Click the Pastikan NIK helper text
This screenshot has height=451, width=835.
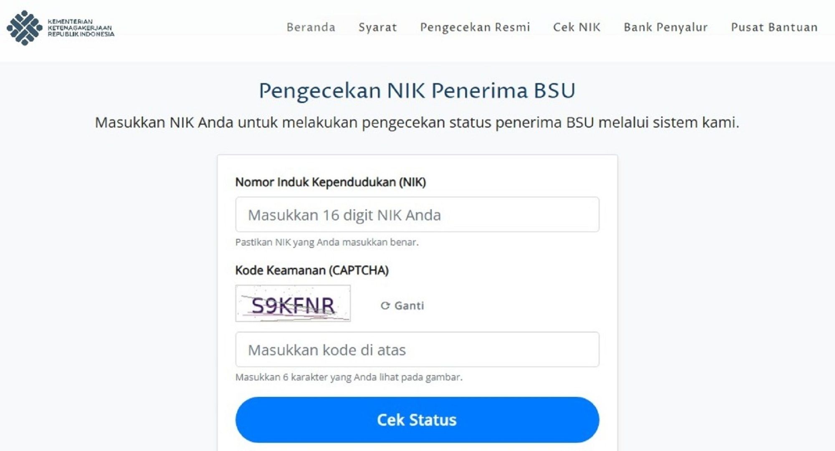click(x=327, y=242)
